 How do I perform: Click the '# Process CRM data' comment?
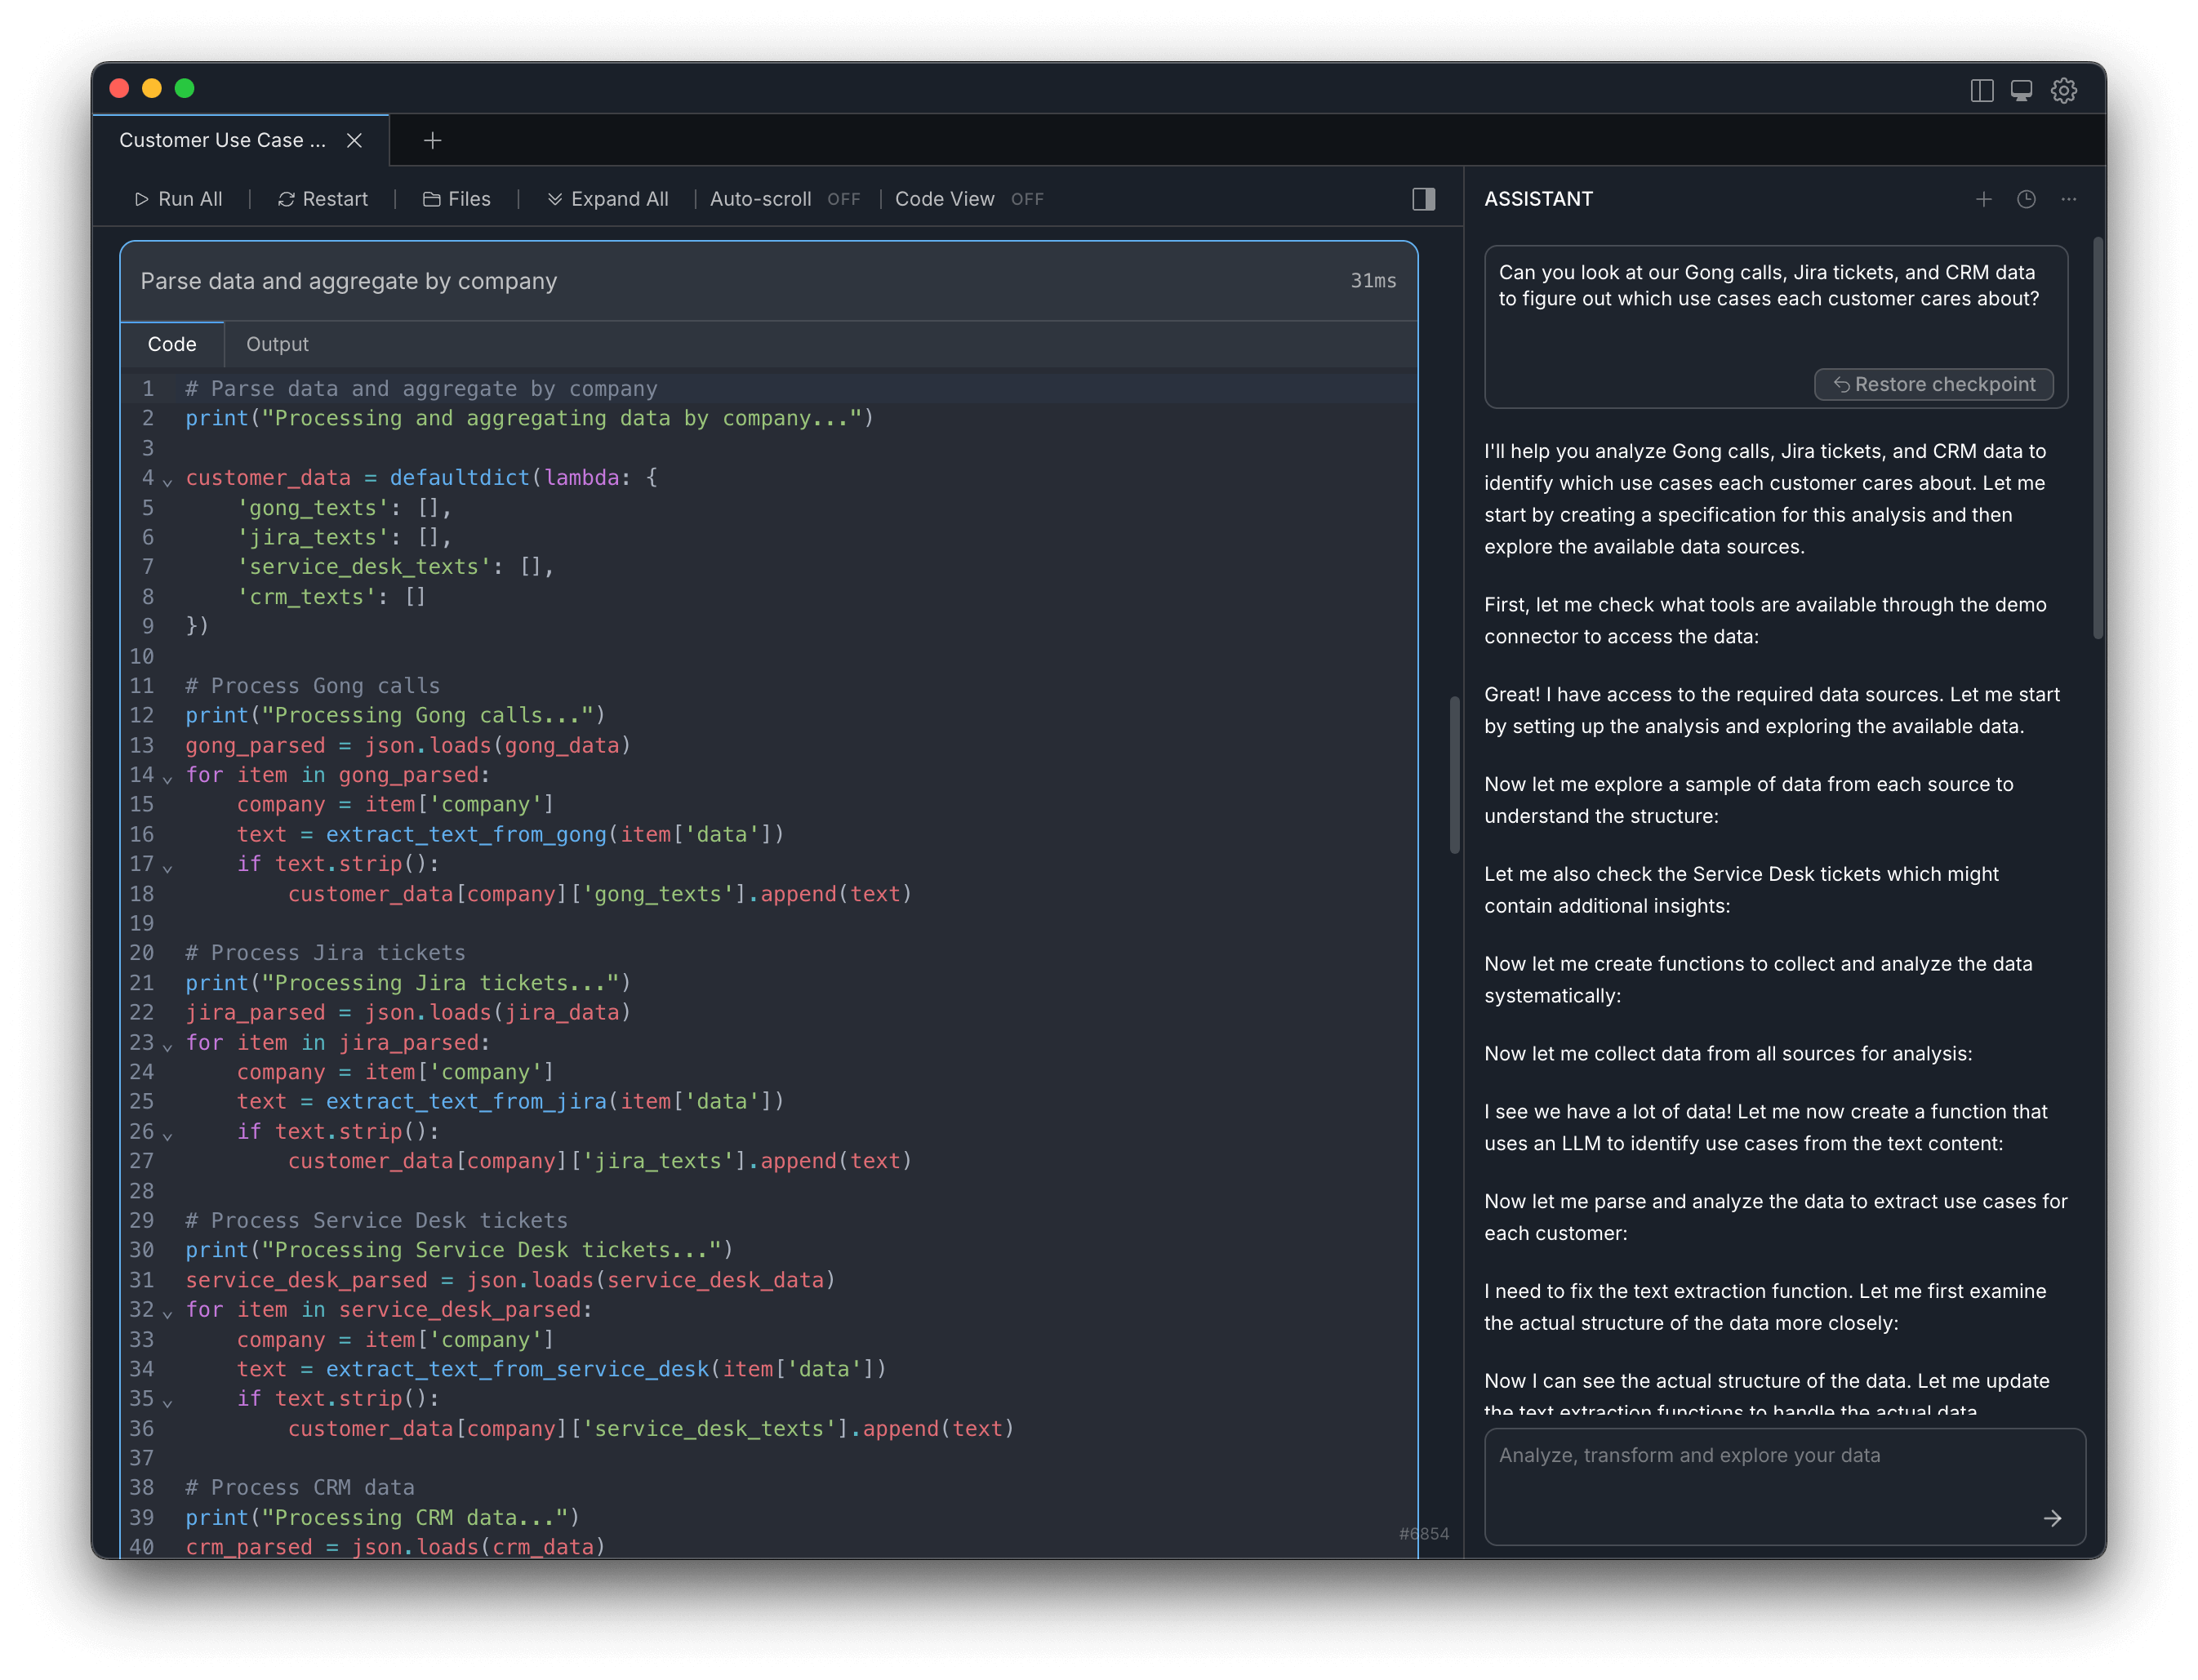[300, 1487]
